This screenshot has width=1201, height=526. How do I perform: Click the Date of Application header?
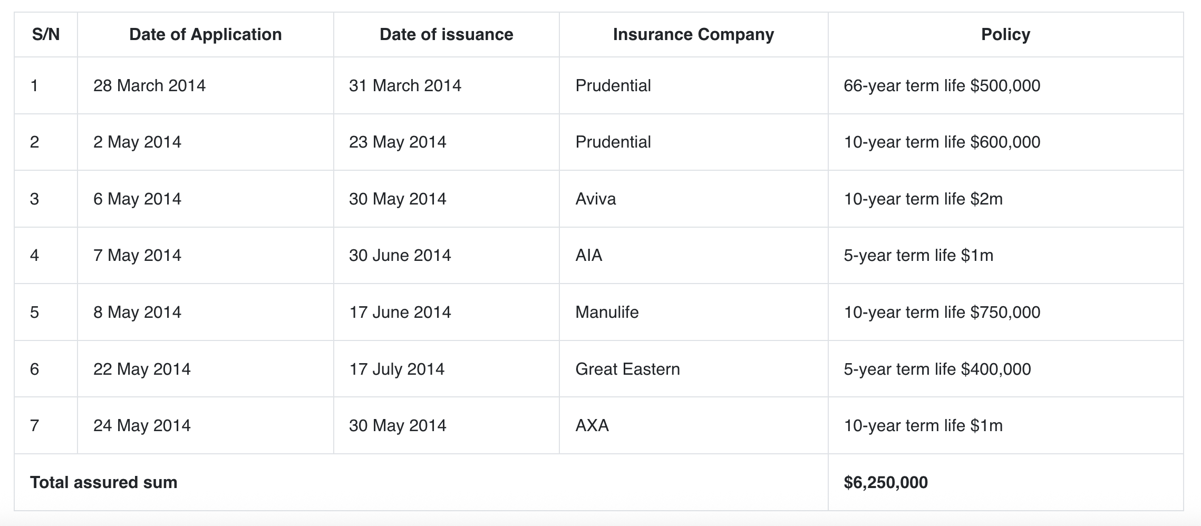coord(205,35)
